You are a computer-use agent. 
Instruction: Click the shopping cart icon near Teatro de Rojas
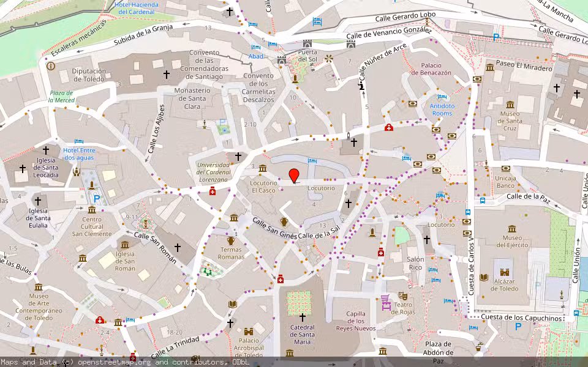tap(385, 297)
